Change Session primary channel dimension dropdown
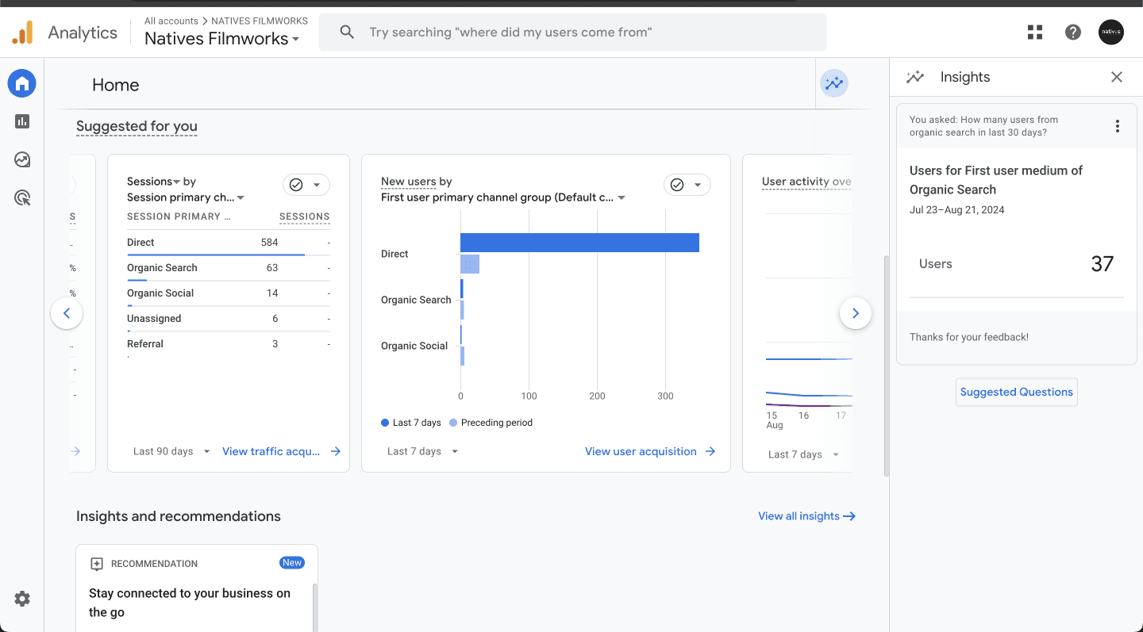Viewport: 1143px width, 632px height. click(186, 197)
